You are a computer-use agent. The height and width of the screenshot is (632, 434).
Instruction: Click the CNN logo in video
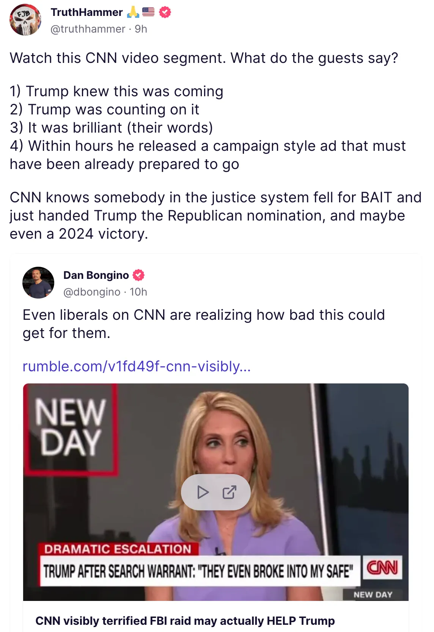tap(382, 568)
